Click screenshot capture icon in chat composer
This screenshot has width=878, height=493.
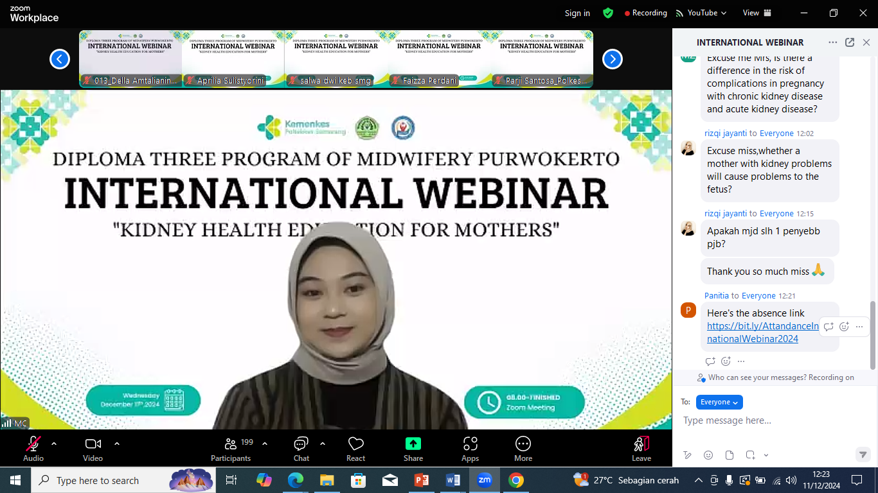750,455
